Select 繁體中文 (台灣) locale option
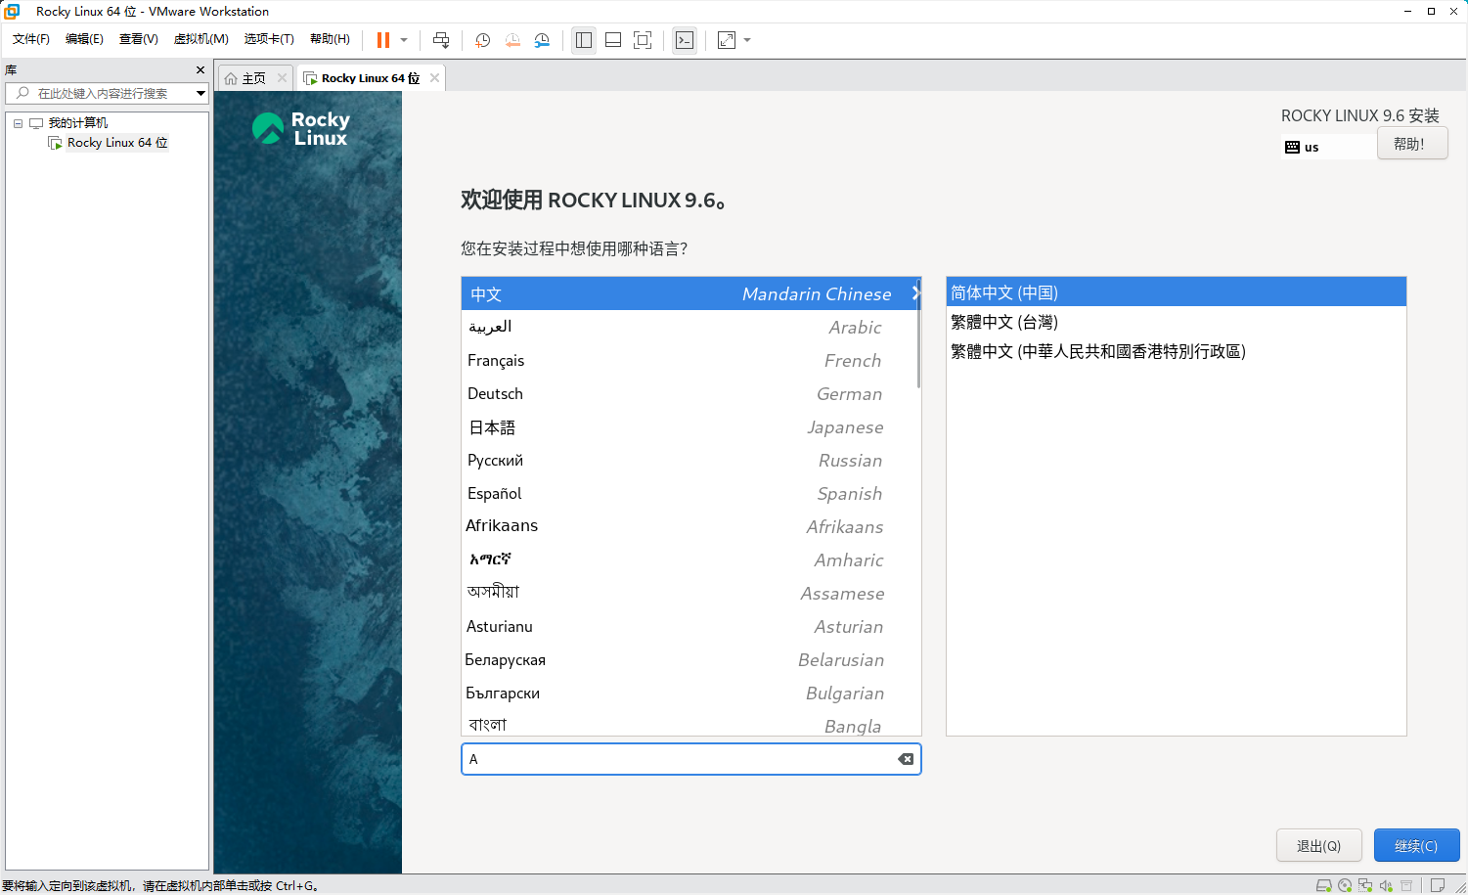The image size is (1468, 895). coord(1001,321)
